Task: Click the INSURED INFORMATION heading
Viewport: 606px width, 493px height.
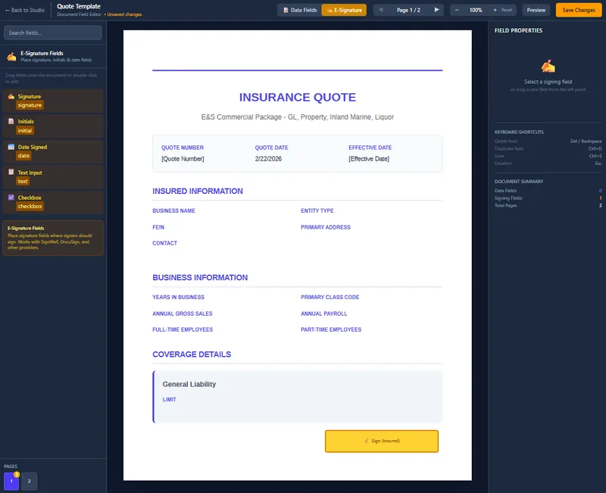Action: pos(198,192)
